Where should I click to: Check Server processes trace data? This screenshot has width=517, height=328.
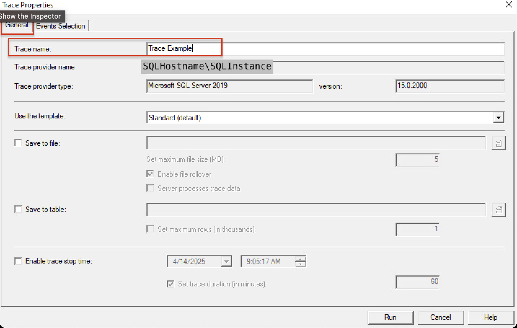point(150,188)
